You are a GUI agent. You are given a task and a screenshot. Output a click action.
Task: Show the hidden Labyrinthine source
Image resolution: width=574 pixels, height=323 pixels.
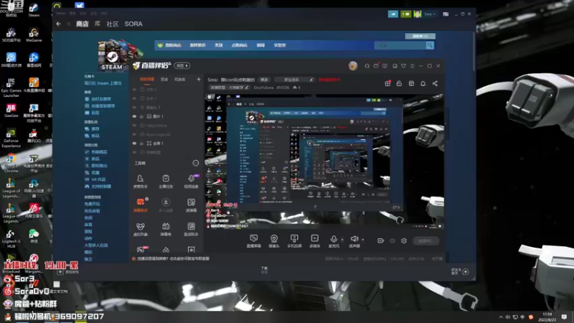tap(134, 125)
